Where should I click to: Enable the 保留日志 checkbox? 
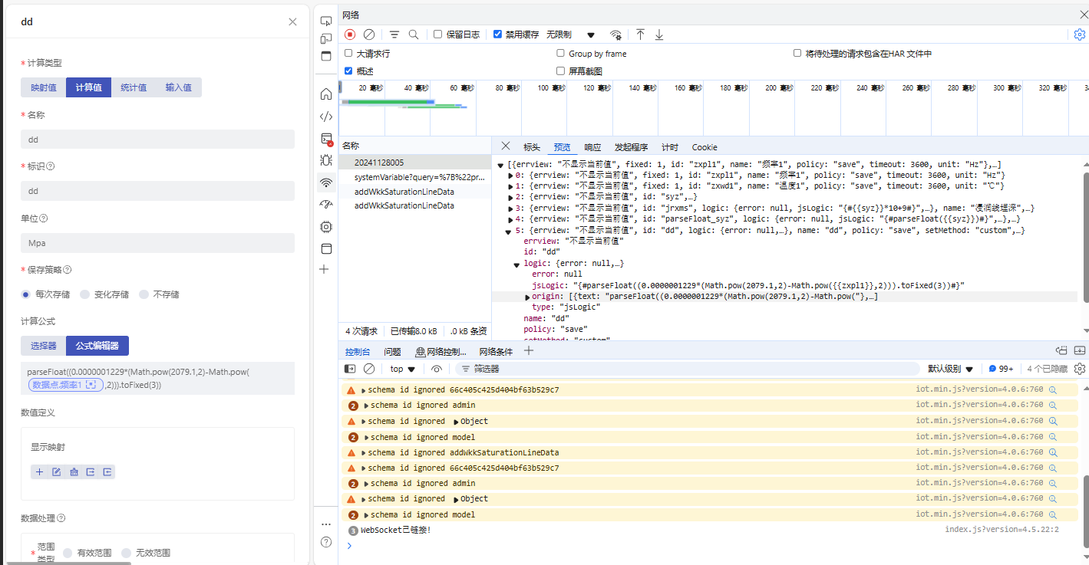[x=437, y=34]
